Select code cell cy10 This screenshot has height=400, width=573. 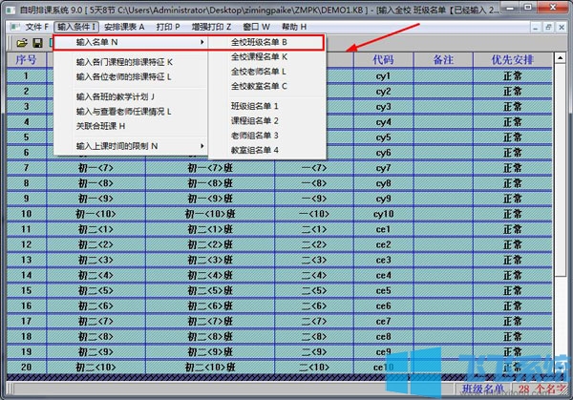(383, 214)
